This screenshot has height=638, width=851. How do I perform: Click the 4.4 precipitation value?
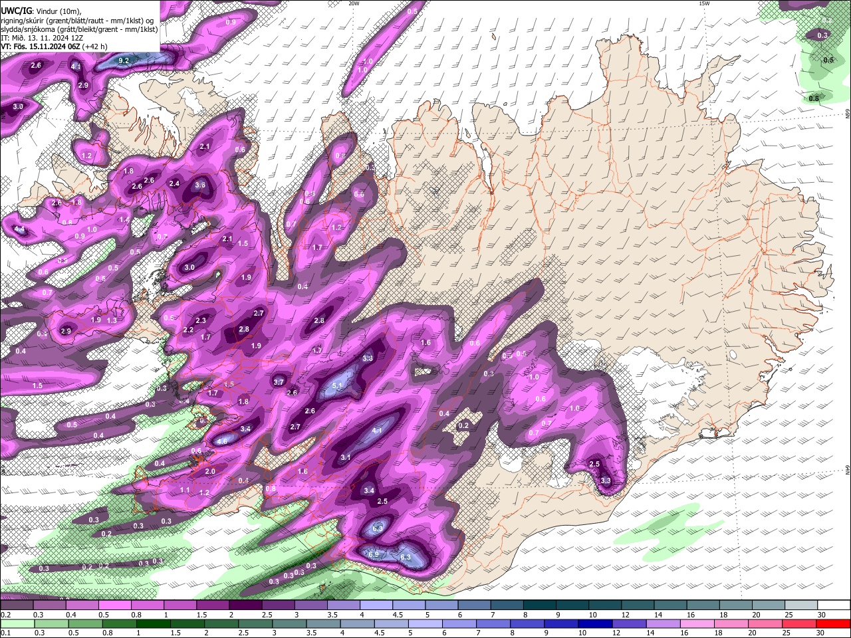[19, 230]
